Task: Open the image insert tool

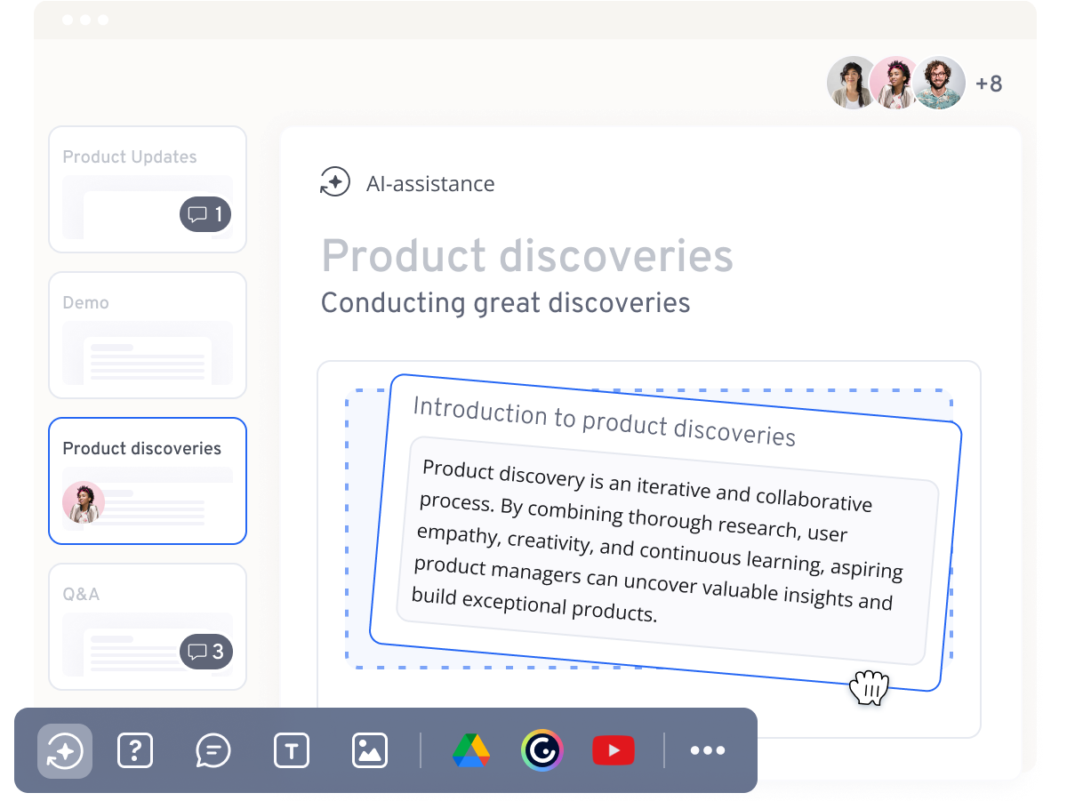Action: 369,750
